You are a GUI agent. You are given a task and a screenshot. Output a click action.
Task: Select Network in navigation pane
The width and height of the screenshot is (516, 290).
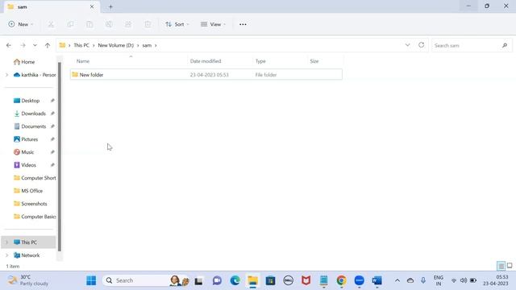tap(27, 255)
